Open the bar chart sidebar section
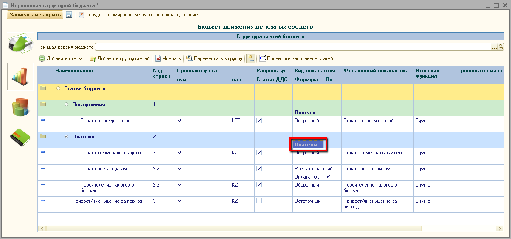 tap(20, 77)
